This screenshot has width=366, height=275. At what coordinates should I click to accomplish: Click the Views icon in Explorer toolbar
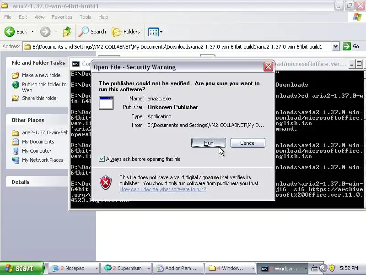coord(153,32)
